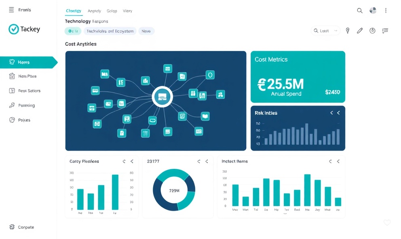The height and width of the screenshot is (239, 401).
Task: Click the list view icon at top right
Action: pos(385,30)
